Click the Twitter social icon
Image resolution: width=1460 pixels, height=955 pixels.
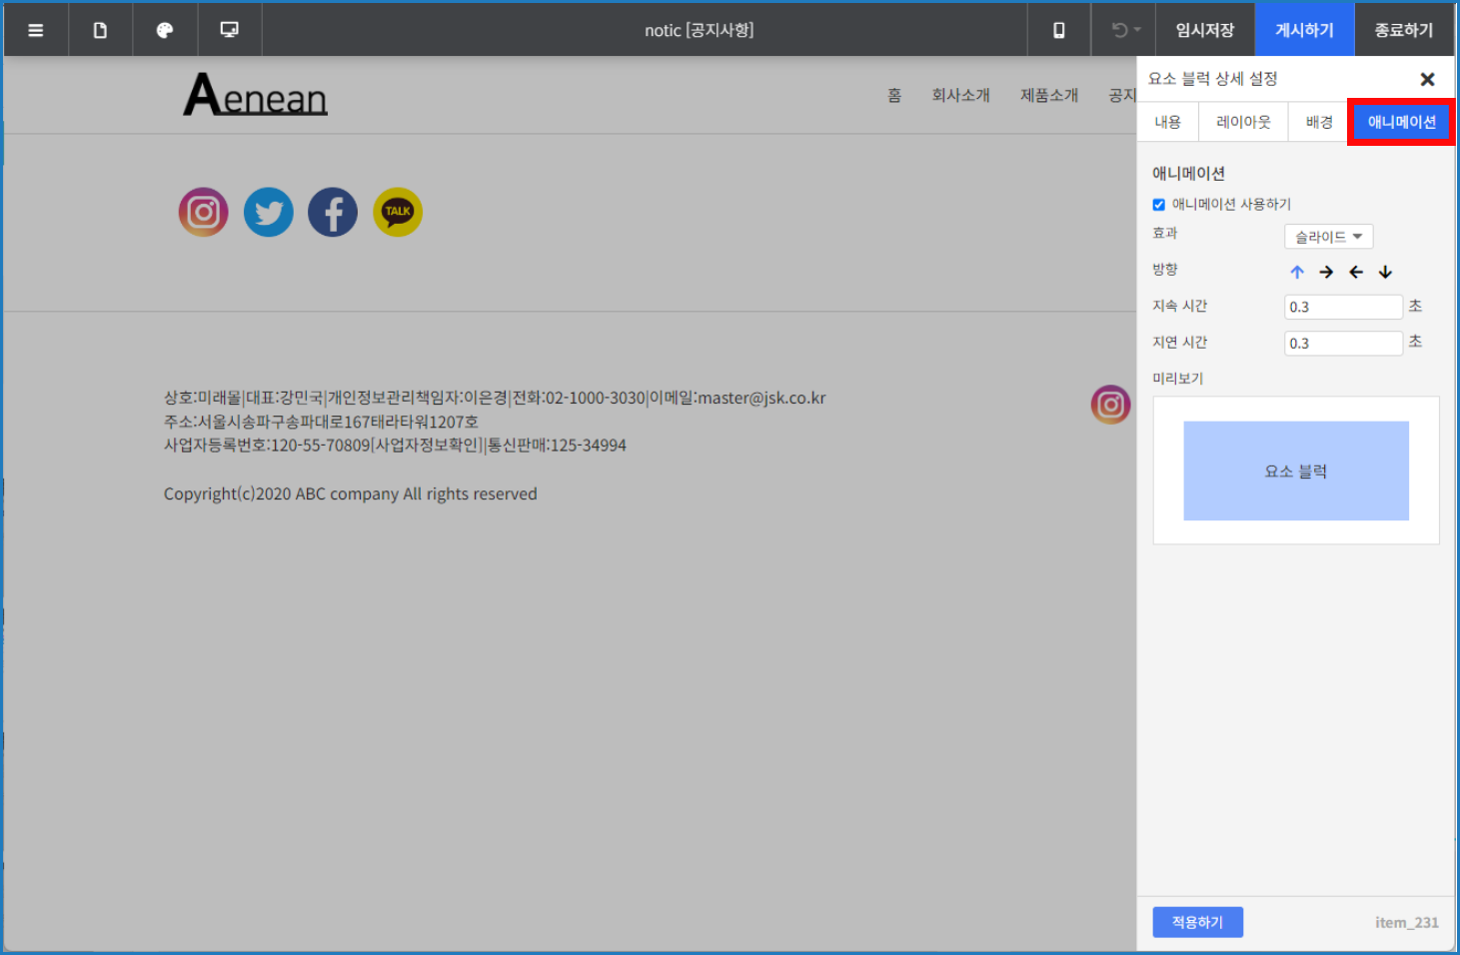coord(268,212)
